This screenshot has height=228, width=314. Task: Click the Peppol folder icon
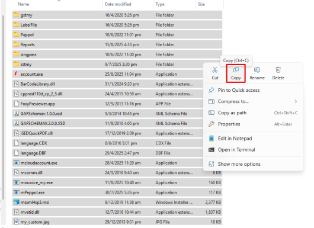[17, 34]
